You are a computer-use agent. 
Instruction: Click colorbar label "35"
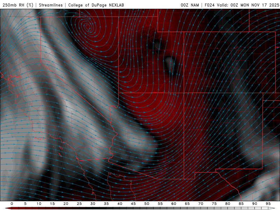point(106,204)
